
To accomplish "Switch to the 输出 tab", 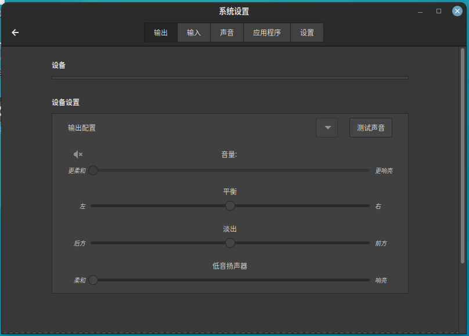I will point(161,32).
